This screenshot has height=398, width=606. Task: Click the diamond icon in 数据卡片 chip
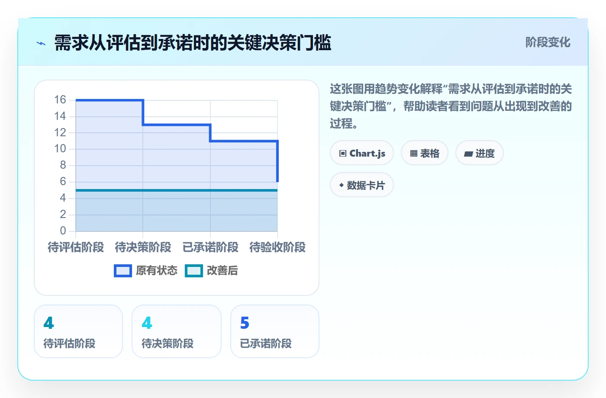(x=342, y=185)
